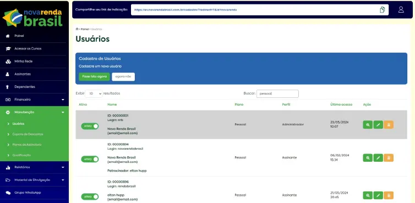
Task: Click the Assinantes person icon
Action: [x=8, y=74]
